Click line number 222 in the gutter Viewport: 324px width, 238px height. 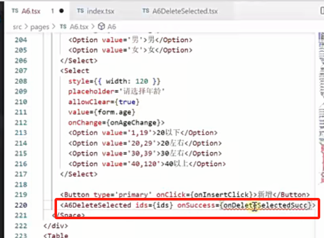coord(21,225)
